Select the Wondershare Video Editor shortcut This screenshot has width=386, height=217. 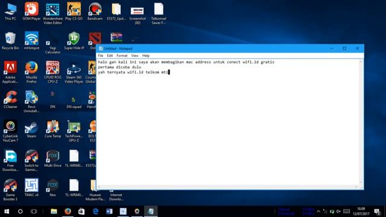(x=52, y=13)
